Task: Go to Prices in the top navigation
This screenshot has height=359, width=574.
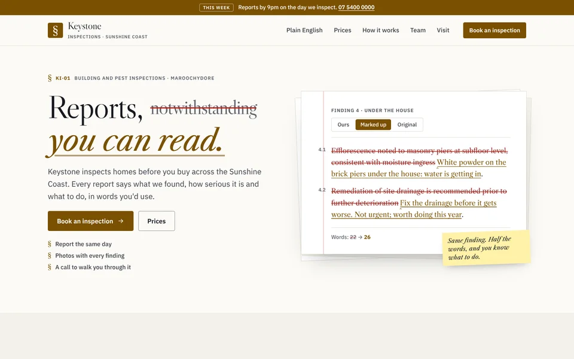Action: coord(342,31)
